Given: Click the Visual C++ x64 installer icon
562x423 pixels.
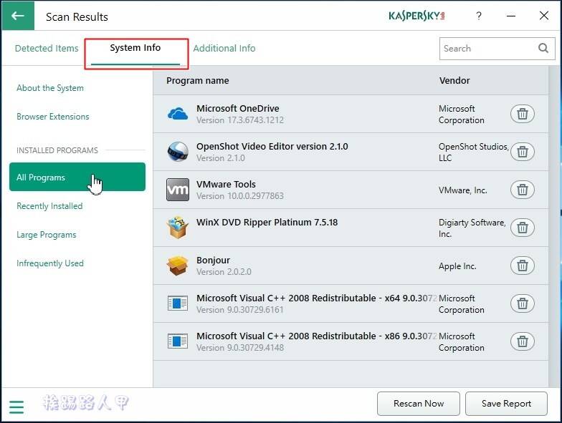Looking at the screenshot, I should click(x=178, y=303).
